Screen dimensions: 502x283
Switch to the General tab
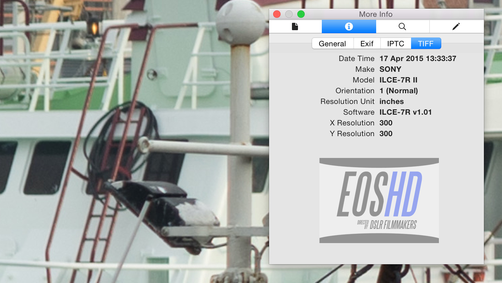coord(332,44)
